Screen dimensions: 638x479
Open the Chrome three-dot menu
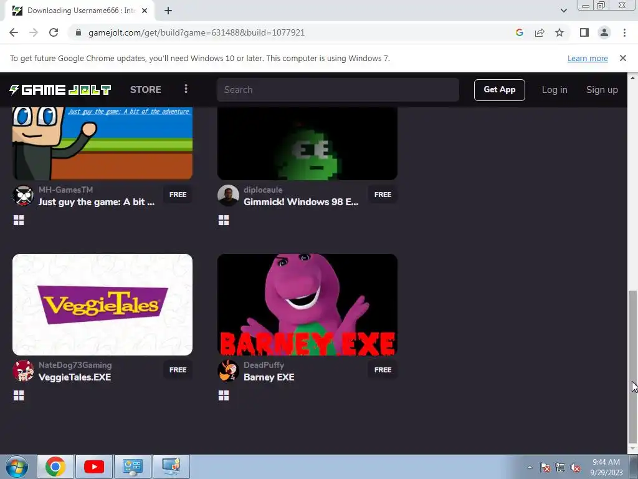click(624, 32)
